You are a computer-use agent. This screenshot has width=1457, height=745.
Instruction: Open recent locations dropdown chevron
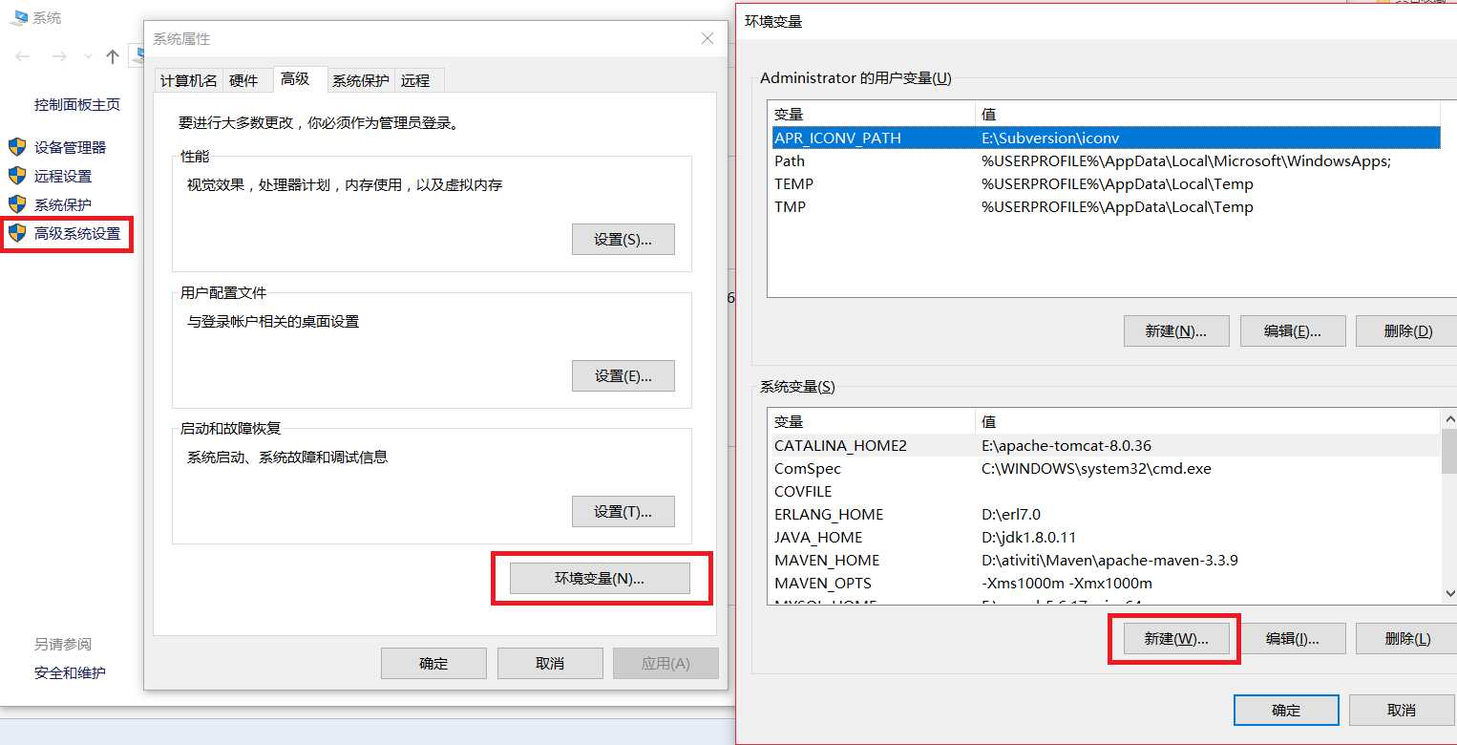pyautogui.click(x=88, y=57)
